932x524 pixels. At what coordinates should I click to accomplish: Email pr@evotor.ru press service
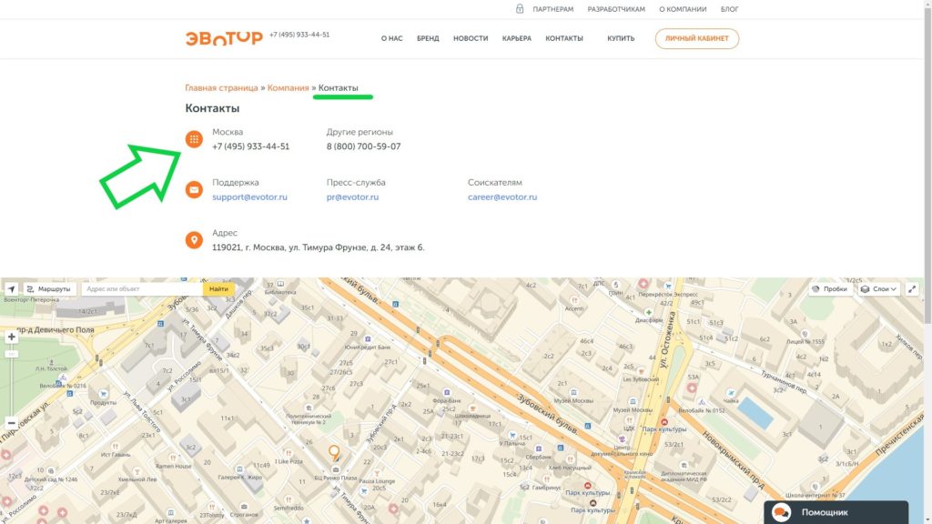point(352,197)
